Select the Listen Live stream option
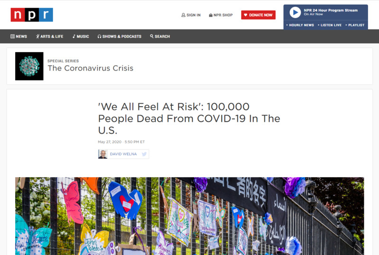 330,25
